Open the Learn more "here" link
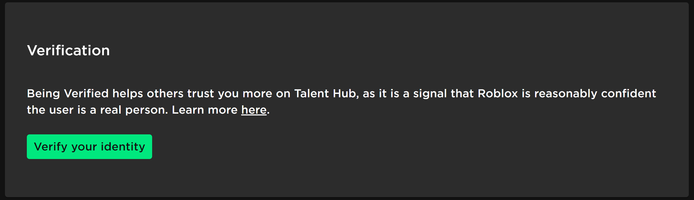The image size is (694, 200). point(253,110)
